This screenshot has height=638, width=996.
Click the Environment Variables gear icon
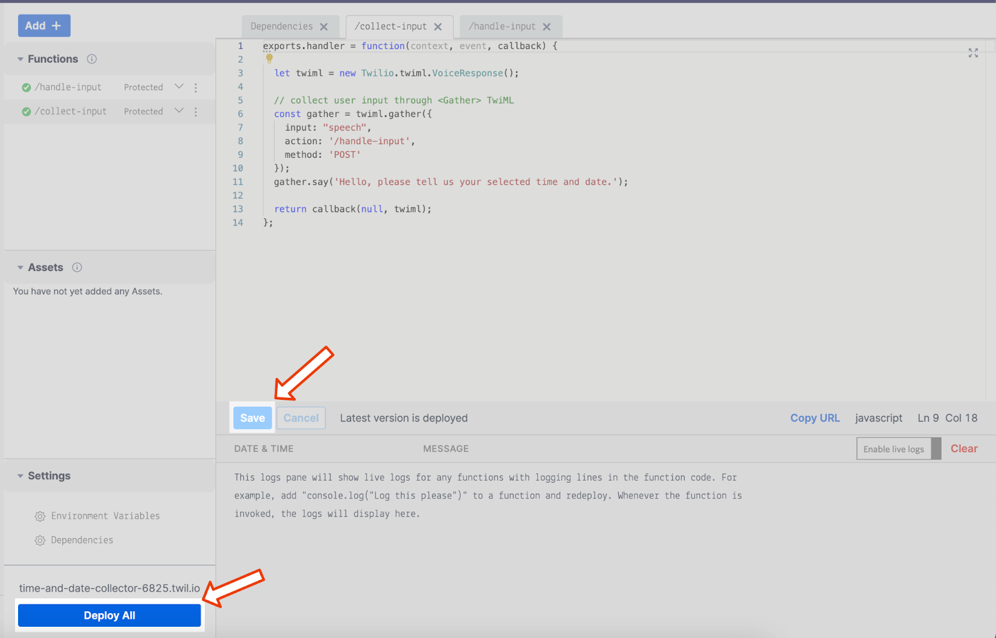40,517
